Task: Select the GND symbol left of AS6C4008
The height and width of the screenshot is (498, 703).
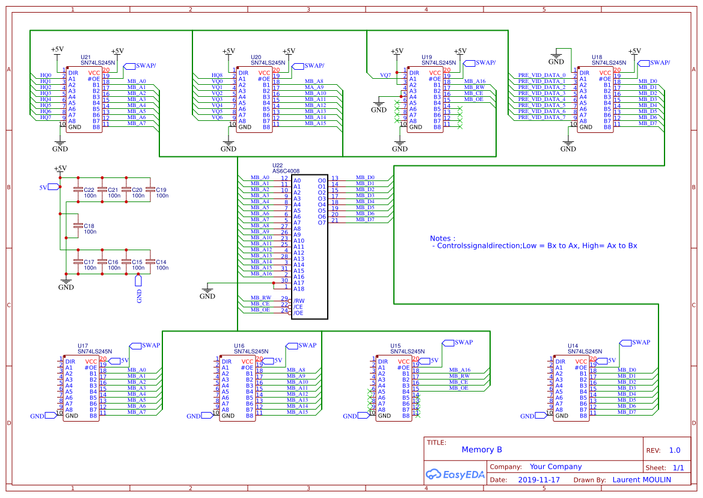Action: click(207, 293)
